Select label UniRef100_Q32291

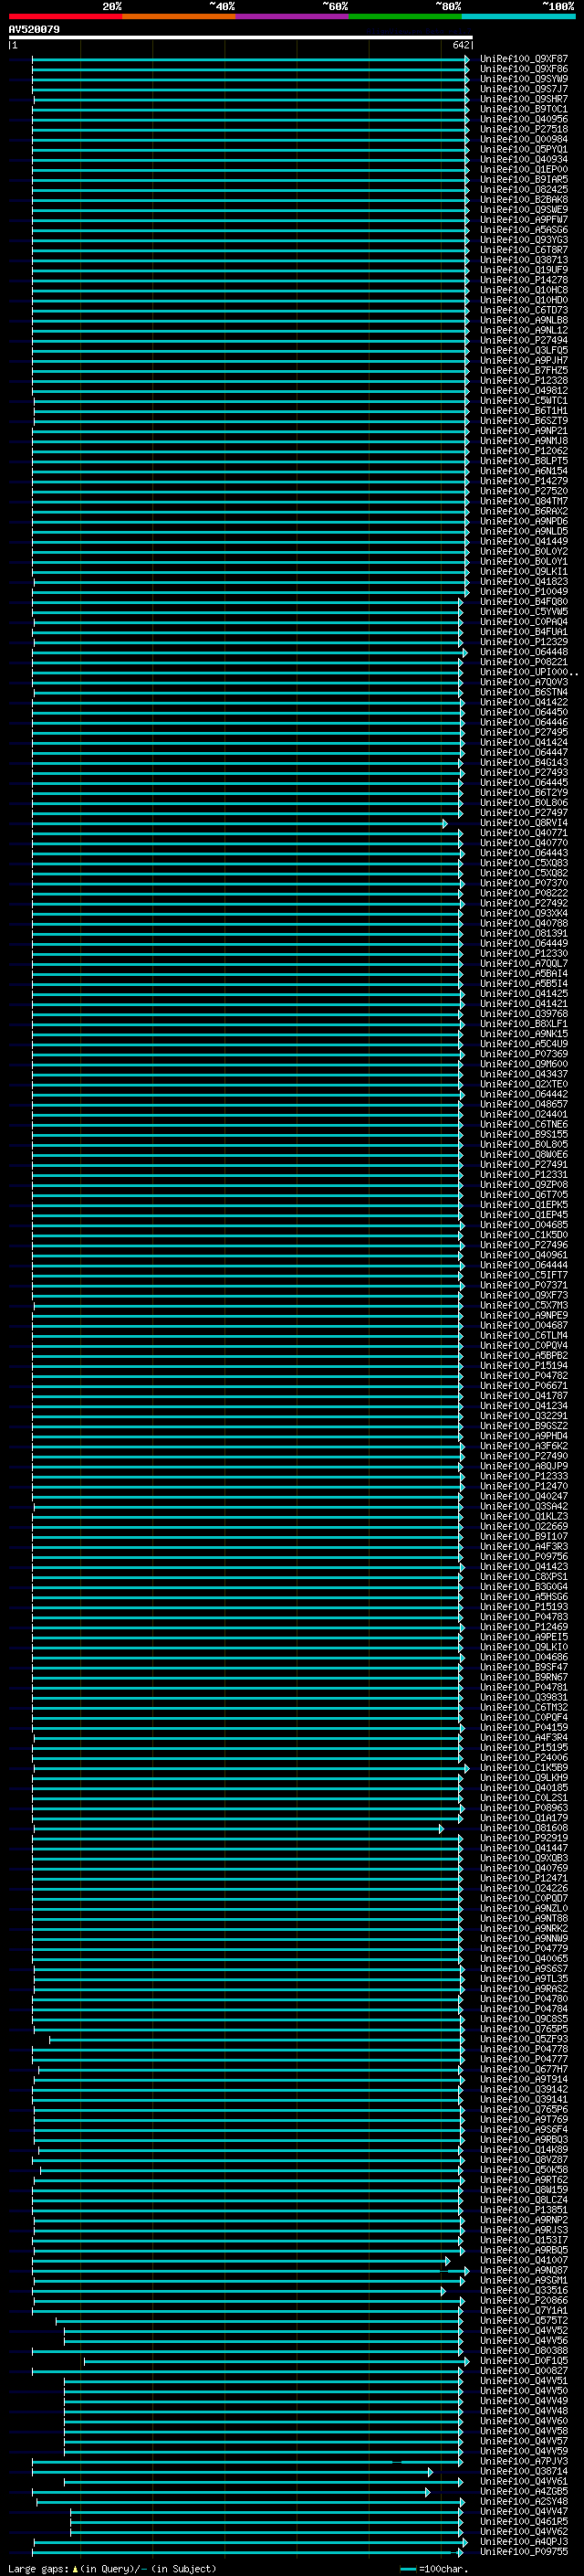(x=524, y=1415)
